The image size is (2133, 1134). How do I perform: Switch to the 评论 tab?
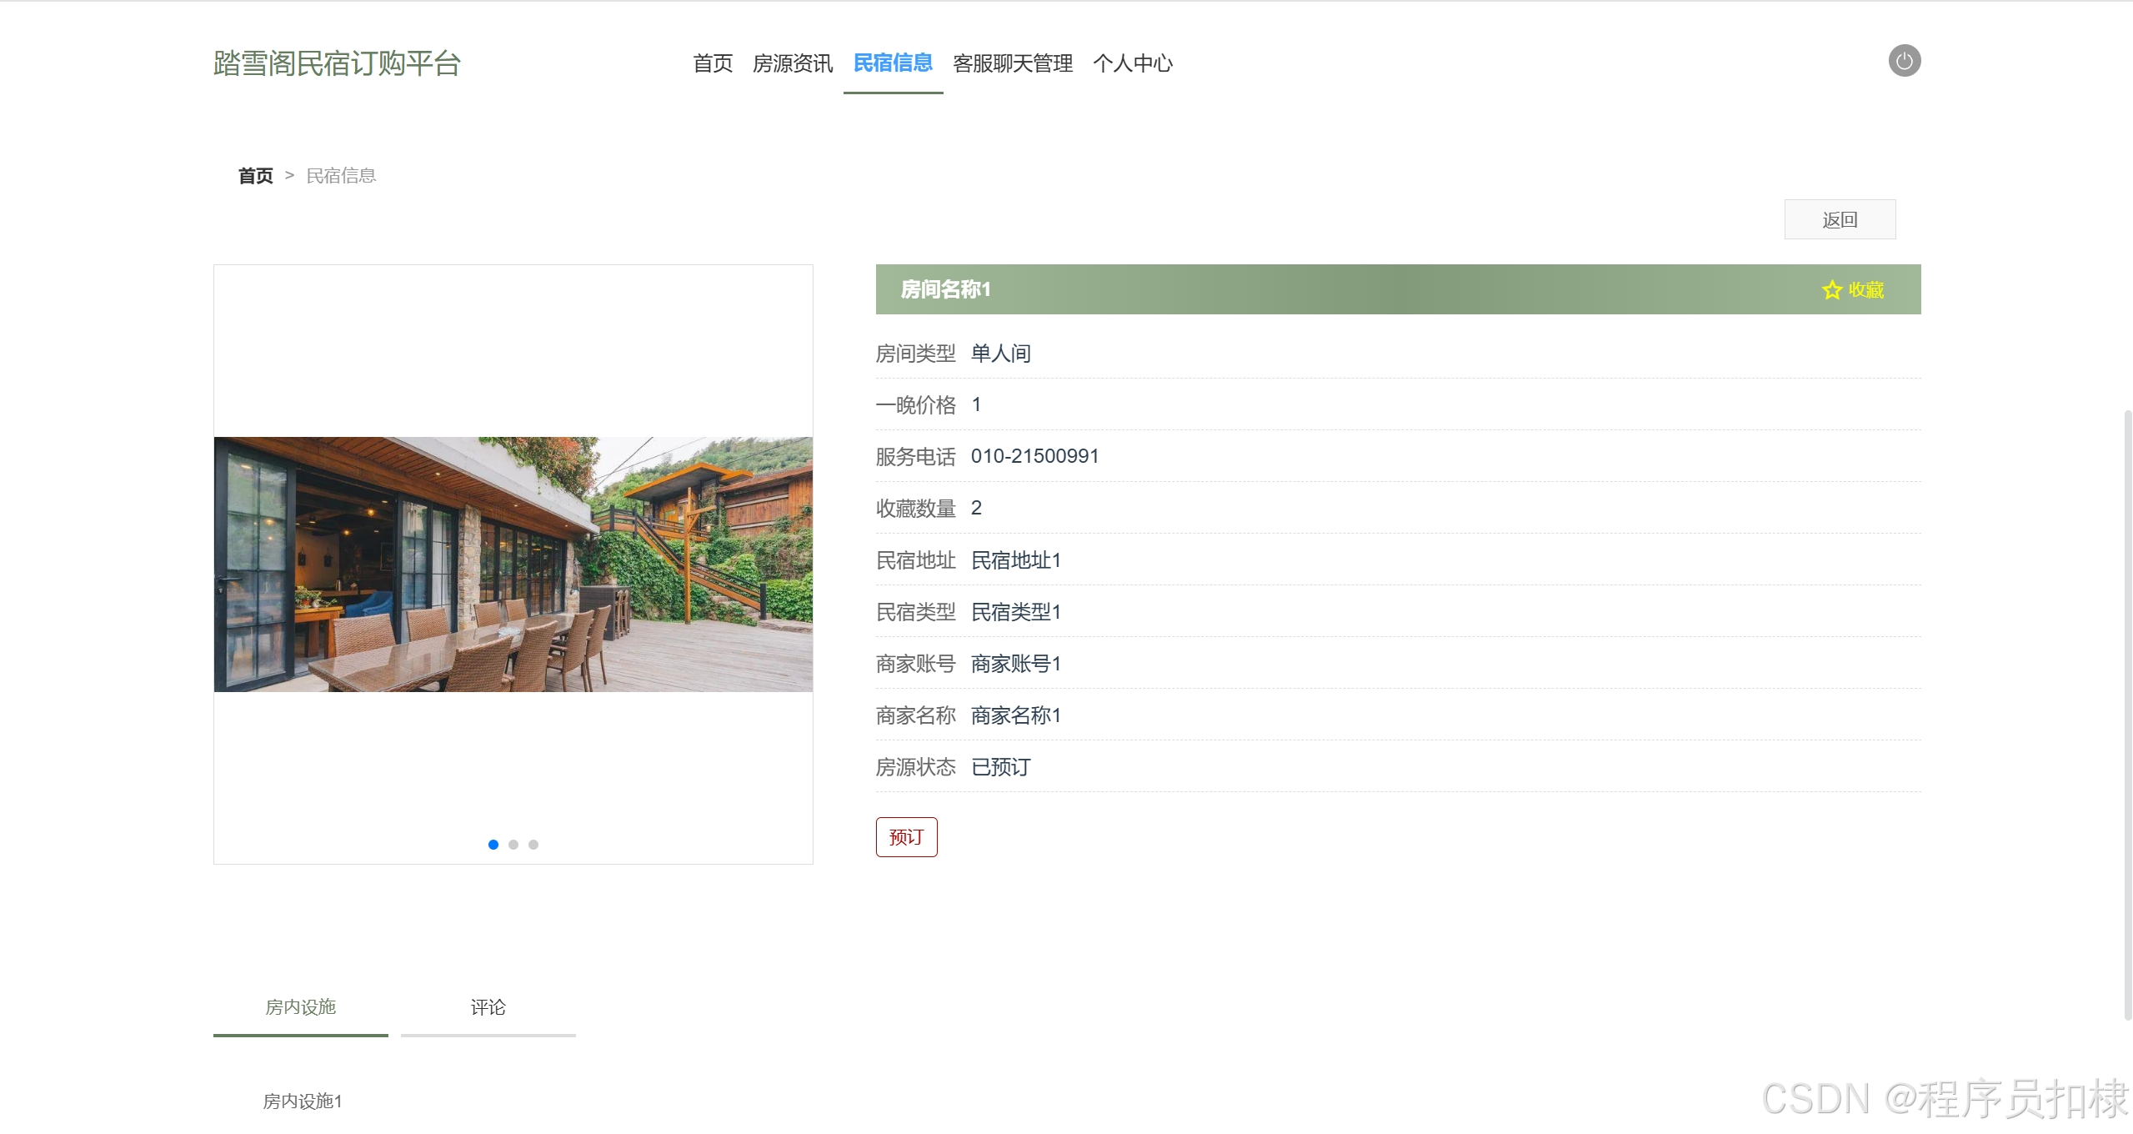pyautogui.click(x=488, y=1007)
